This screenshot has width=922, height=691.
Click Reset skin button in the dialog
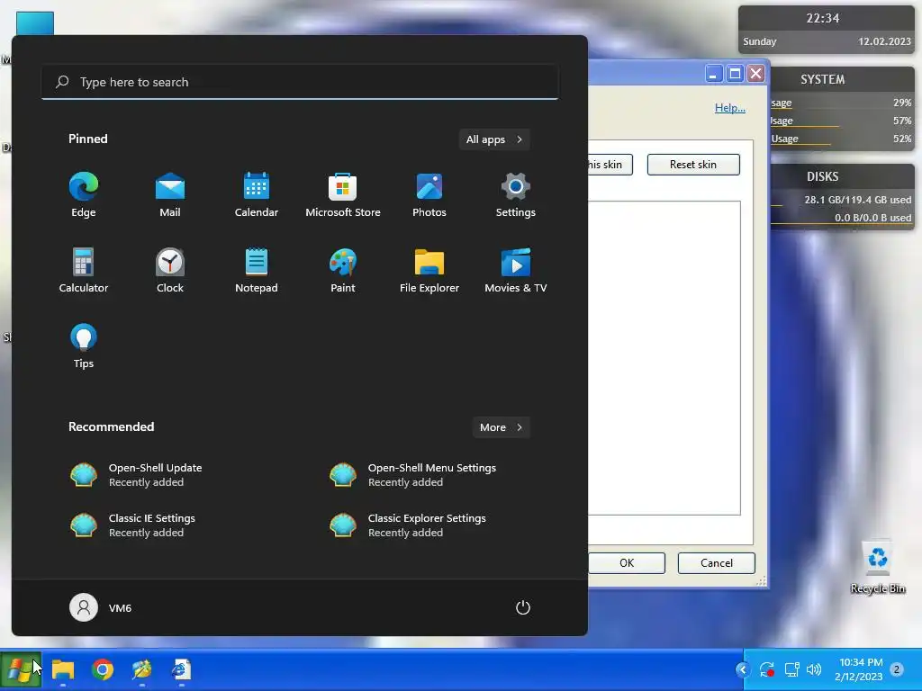tap(693, 165)
